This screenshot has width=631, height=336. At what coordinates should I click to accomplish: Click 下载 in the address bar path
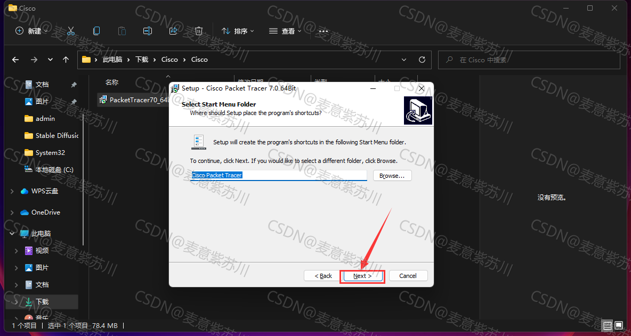pos(142,60)
